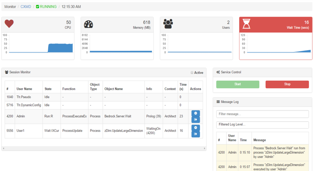313x171 pixels.
Task: Enable the Active sessions checkbox
Action: [x=192, y=73]
